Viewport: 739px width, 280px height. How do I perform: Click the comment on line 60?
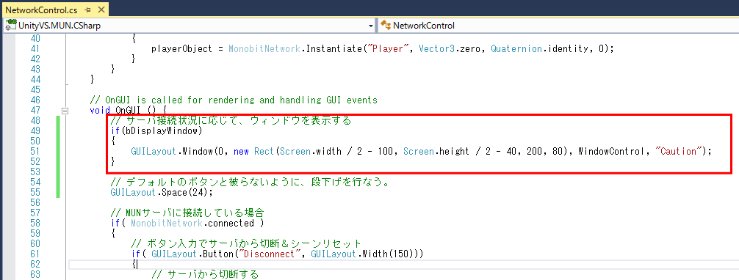click(x=246, y=244)
